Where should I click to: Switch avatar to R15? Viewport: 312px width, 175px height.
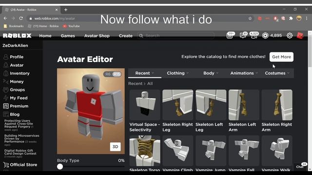pyautogui.click(x=117, y=74)
